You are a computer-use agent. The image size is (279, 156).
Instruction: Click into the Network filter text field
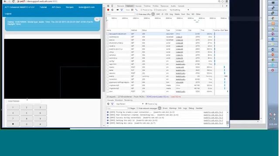(x=120, y=14)
